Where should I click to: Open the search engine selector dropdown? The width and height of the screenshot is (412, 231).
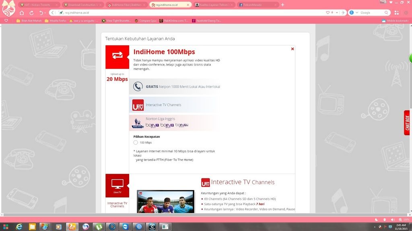coord(357,12)
